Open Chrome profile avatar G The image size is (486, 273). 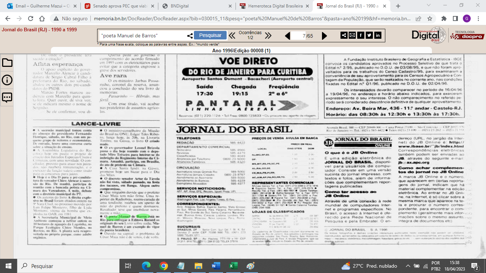[466, 18]
